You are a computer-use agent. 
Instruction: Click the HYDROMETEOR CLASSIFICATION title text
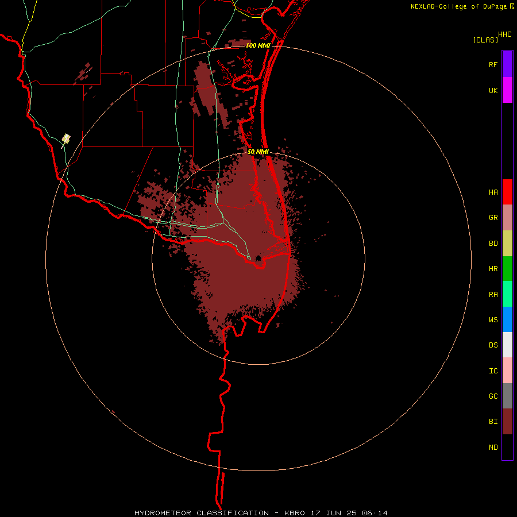point(202,513)
